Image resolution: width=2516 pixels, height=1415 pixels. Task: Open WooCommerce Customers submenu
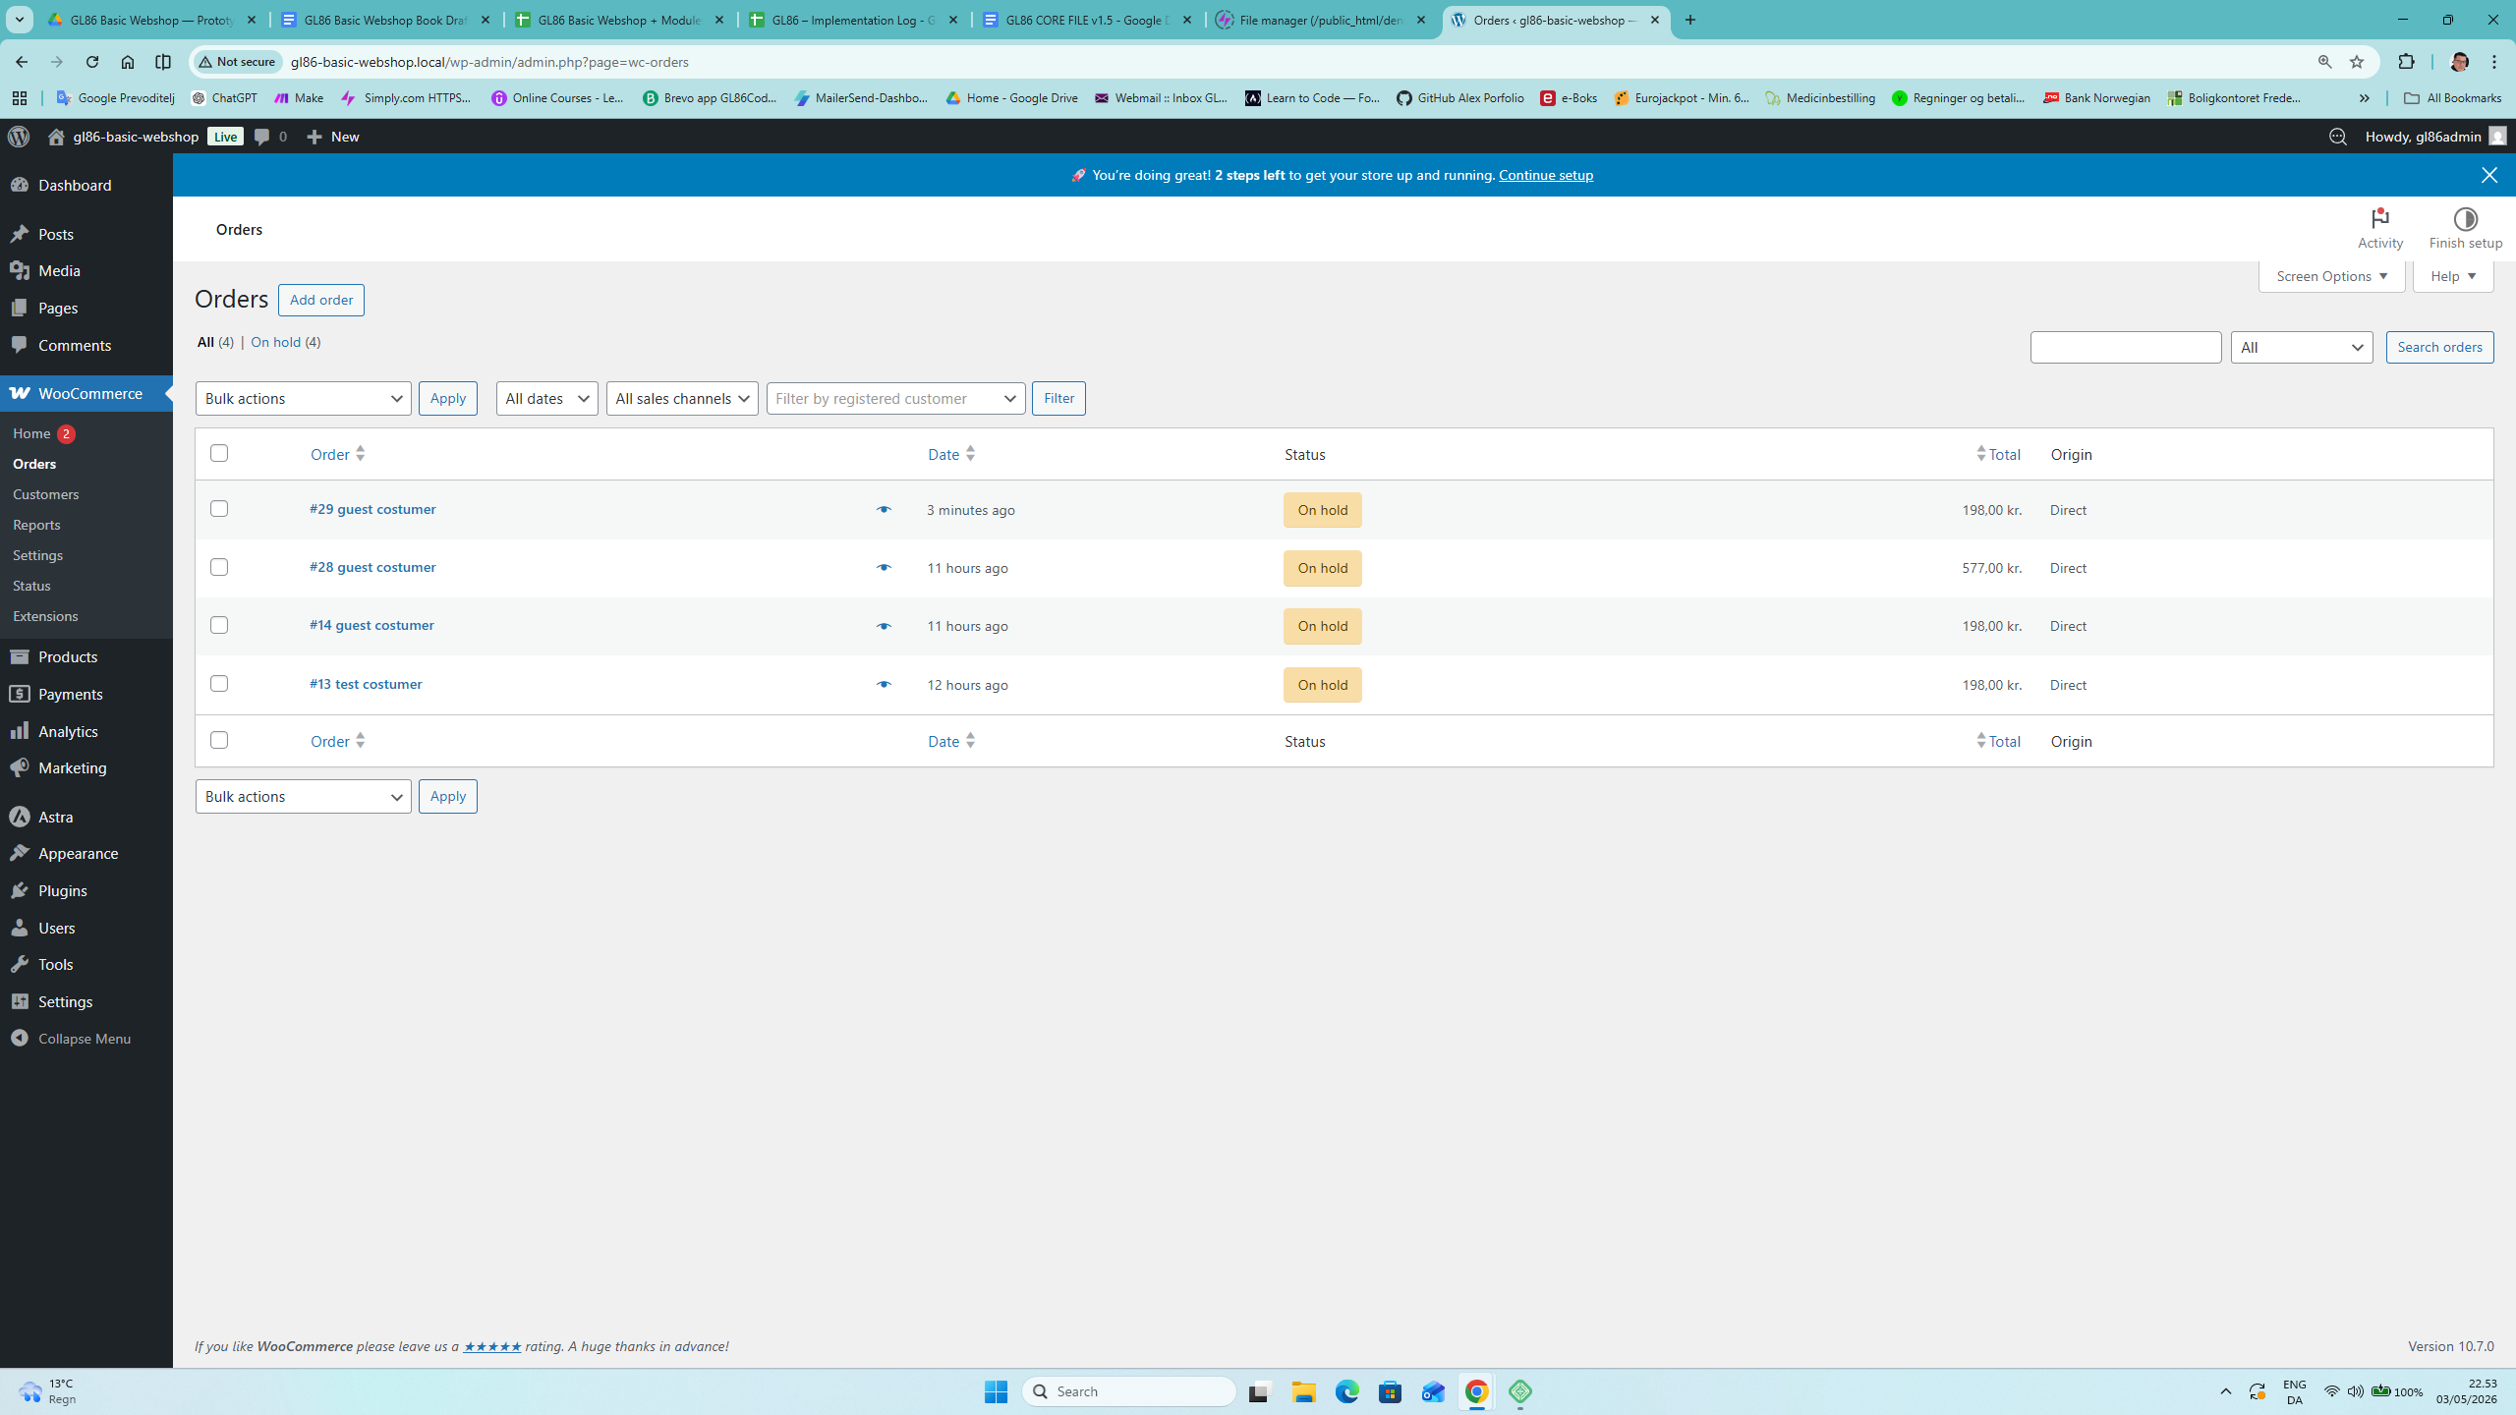point(46,494)
